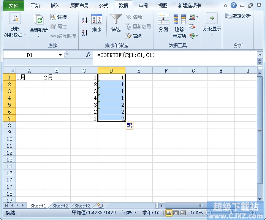Open Outline group display

[212, 25]
